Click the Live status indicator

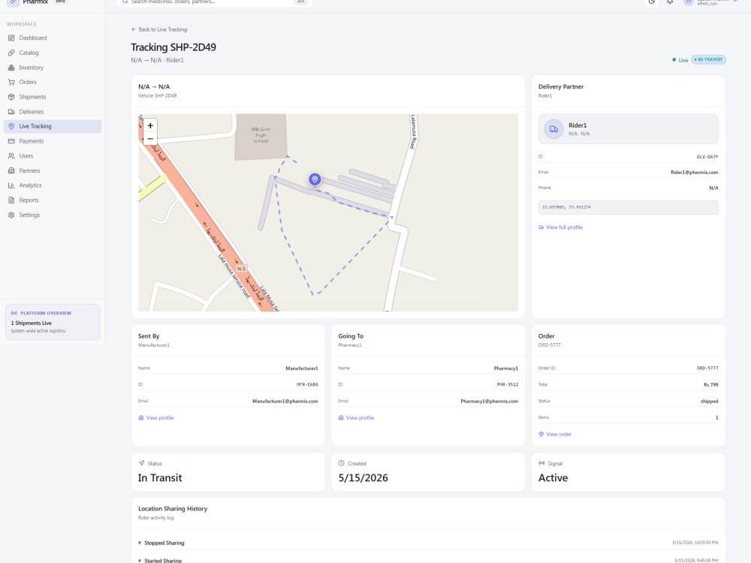coord(680,60)
